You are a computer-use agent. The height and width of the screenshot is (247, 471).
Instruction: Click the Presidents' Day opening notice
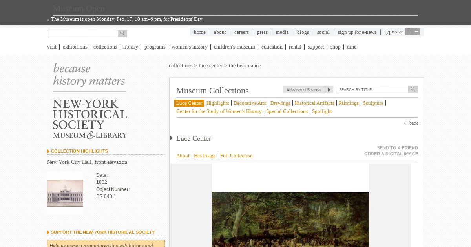point(127,19)
